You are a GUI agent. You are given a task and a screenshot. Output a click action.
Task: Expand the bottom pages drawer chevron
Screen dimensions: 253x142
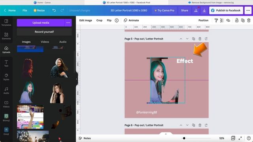click(x=166, y=134)
